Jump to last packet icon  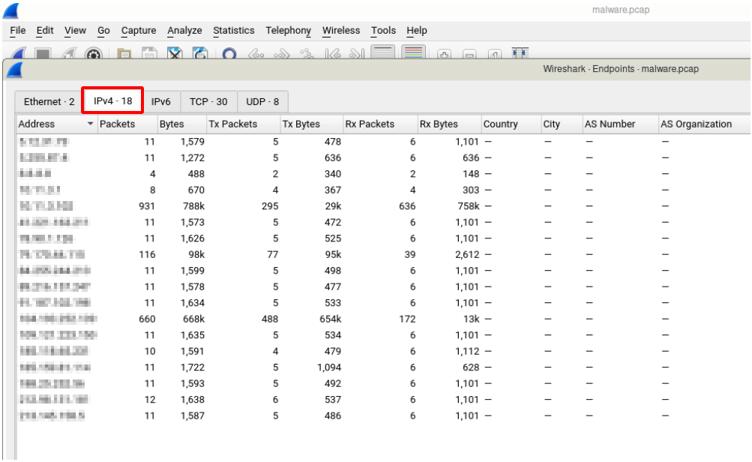coord(357,54)
